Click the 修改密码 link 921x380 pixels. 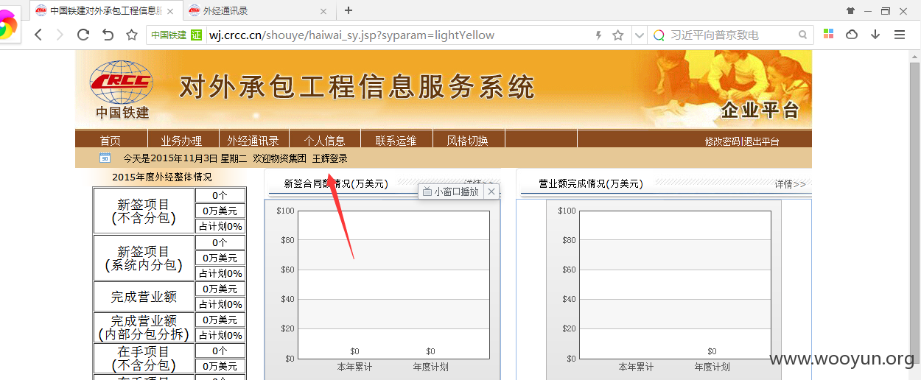point(722,141)
